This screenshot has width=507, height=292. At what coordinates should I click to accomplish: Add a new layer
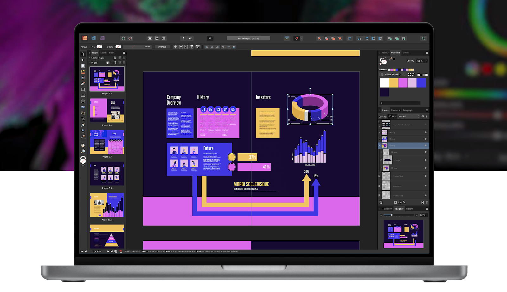point(422,202)
